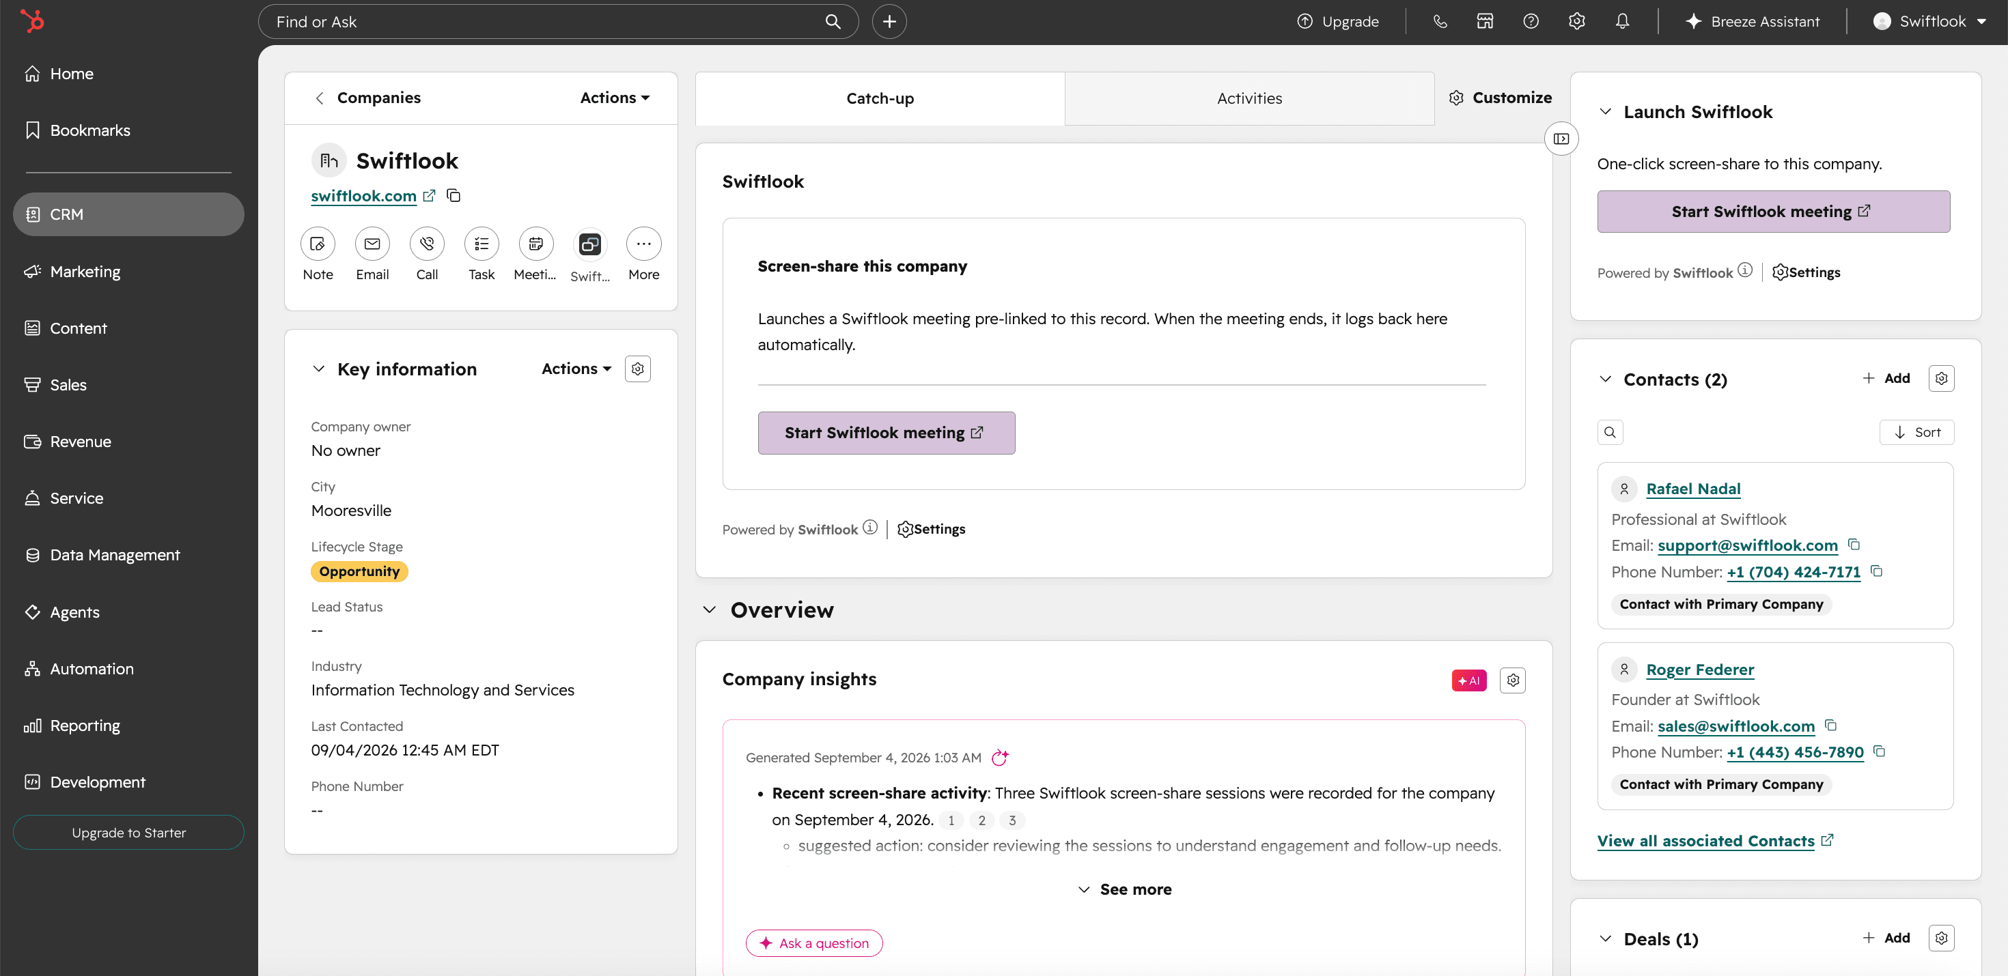
Task: Copy support@swiftlook.com email address
Action: tap(1854, 545)
